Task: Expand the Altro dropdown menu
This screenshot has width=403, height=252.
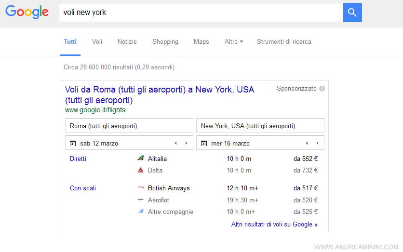Action: pyautogui.click(x=234, y=42)
